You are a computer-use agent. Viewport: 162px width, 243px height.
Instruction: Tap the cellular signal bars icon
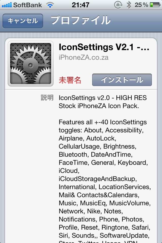[7, 5]
